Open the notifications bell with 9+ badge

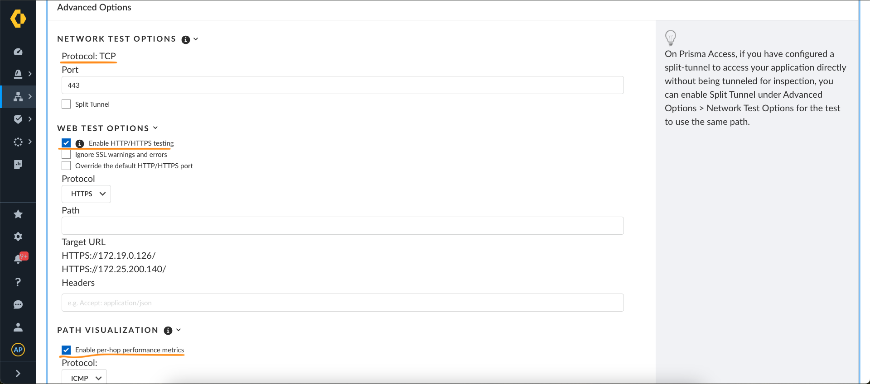point(18,258)
